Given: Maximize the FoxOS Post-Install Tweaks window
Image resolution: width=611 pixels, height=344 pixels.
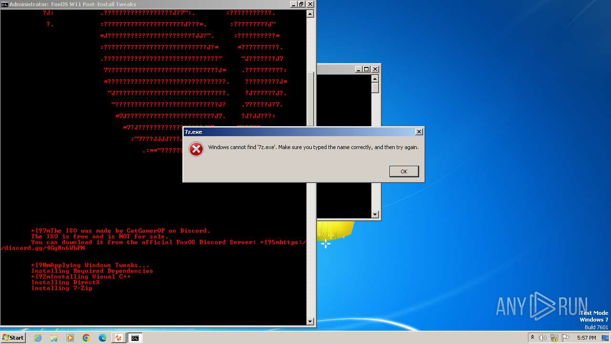Looking at the screenshot, I should pyautogui.click(x=302, y=4).
